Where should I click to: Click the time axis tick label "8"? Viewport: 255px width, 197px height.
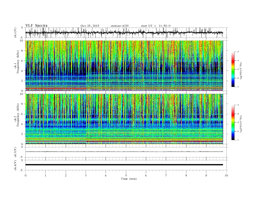pyautogui.click(x=186, y=175)
